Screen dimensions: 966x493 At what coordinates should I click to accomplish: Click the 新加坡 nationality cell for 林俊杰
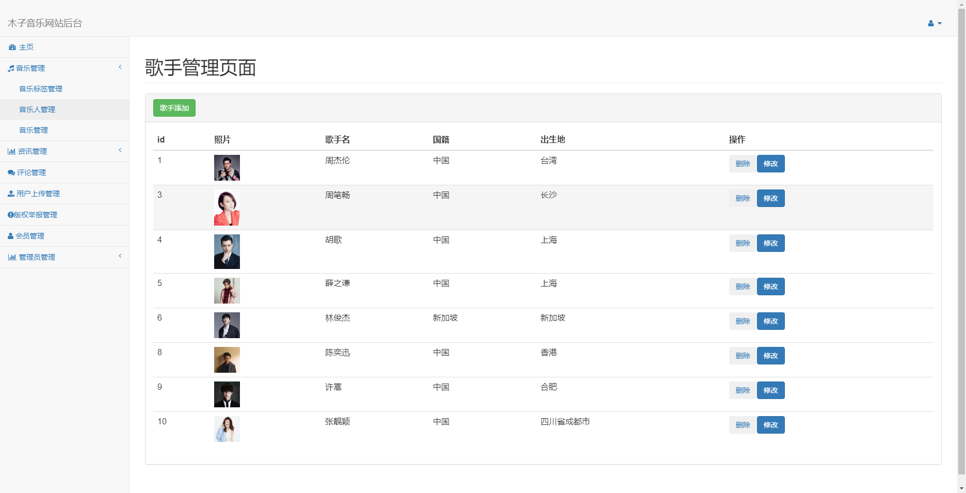(x=445, y=318)
